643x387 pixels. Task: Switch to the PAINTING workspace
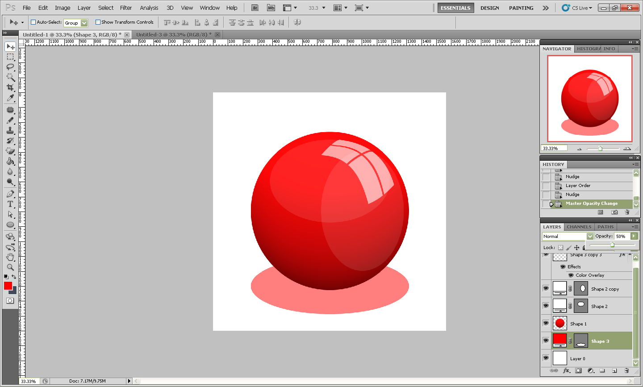(x=521, y=8)
